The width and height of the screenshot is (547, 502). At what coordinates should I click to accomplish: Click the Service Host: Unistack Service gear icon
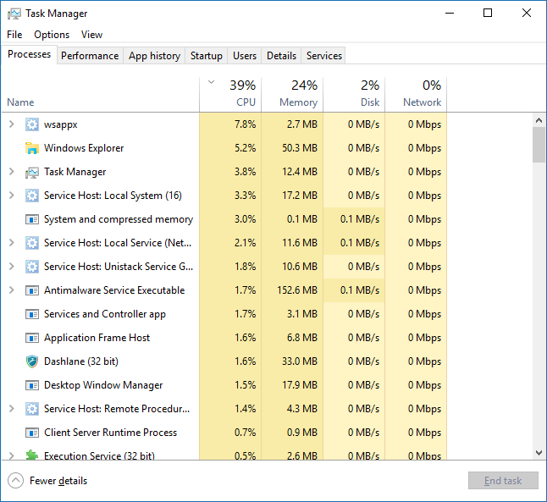pos(31,267)
